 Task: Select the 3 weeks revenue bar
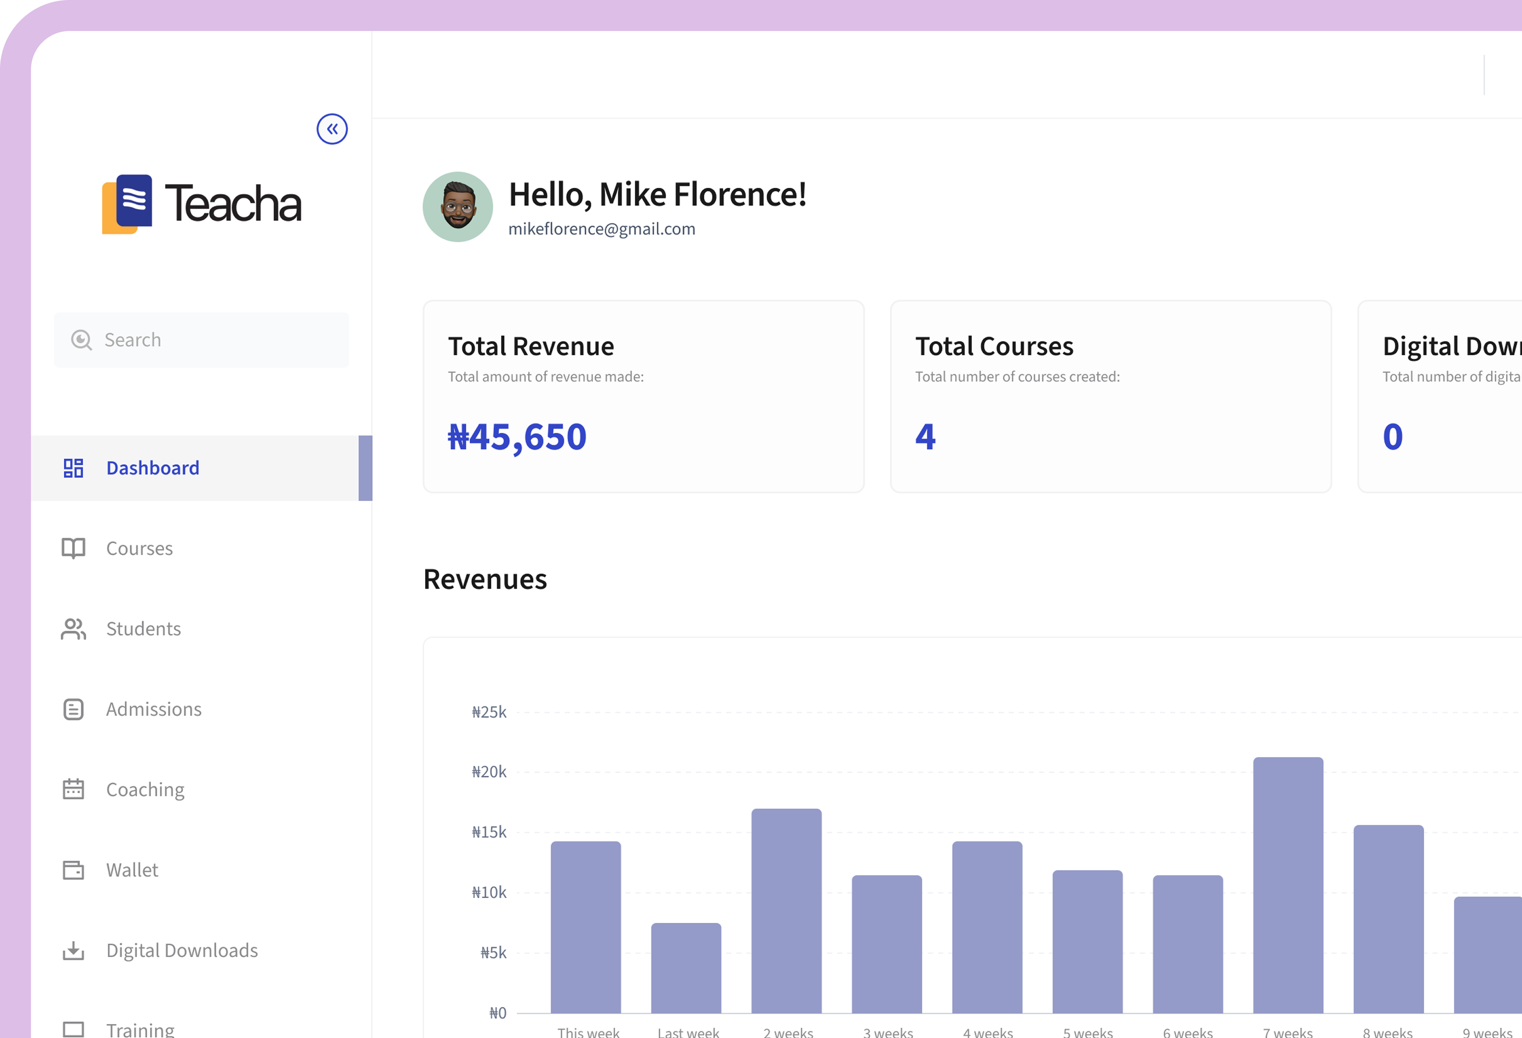point(887,945)
